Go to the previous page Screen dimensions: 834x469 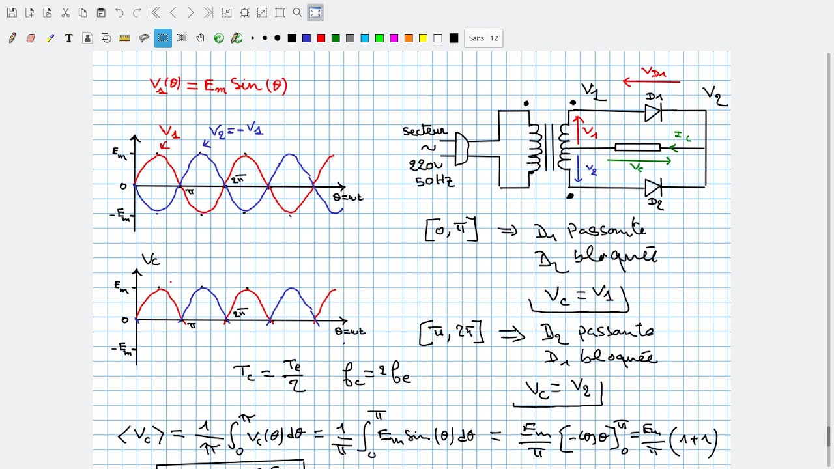point(173,12)
